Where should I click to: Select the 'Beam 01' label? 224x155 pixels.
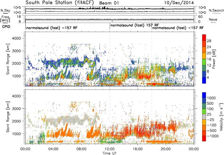click(109, 3)
